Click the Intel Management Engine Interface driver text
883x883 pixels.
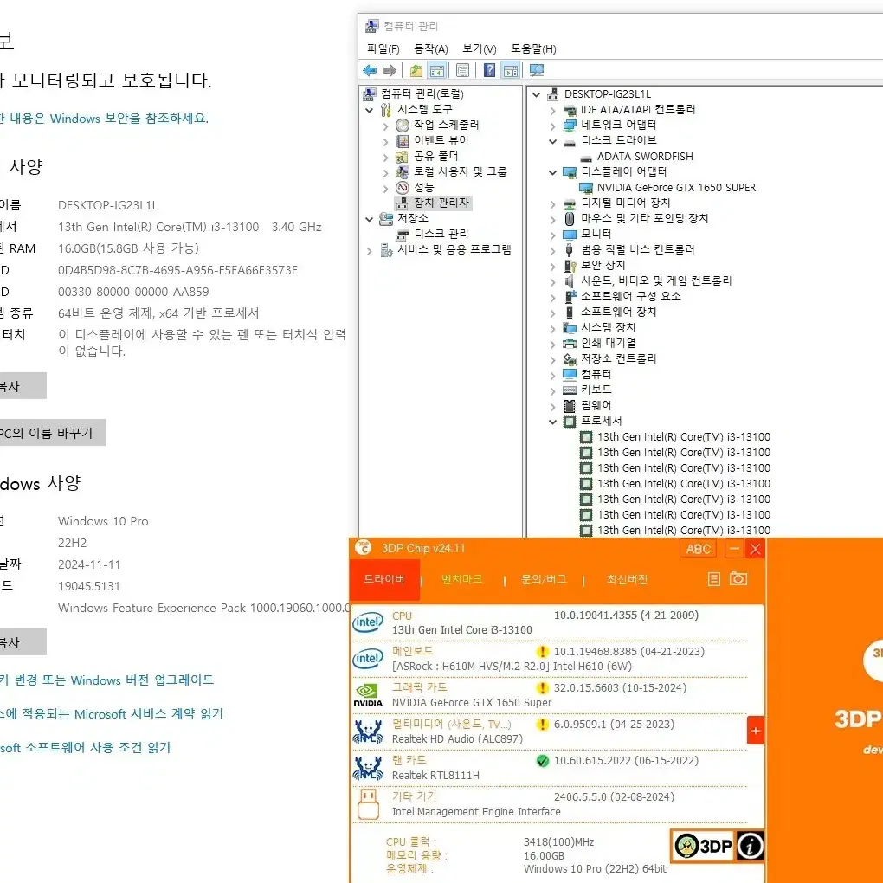[476, 811]
